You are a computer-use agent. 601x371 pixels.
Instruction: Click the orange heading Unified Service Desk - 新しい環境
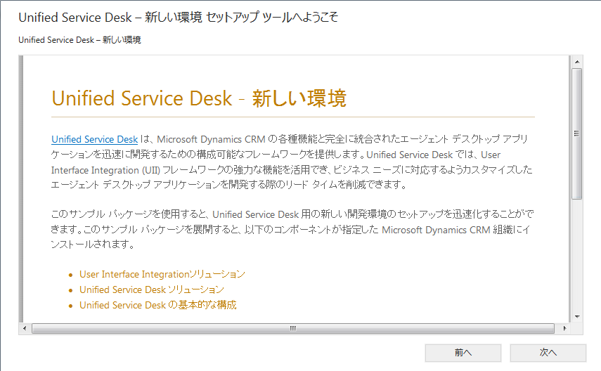[x=199, y=98]
